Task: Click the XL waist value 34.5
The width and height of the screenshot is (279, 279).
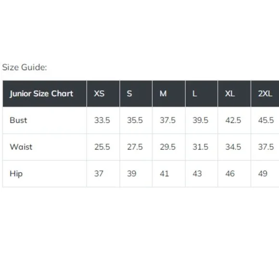Action: tap(233, 147)
